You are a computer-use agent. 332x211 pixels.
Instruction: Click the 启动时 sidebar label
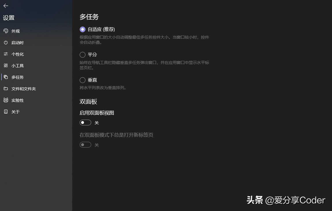click(x=18, y=43)
